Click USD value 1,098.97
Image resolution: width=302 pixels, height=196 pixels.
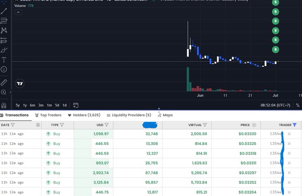point(101,133)
